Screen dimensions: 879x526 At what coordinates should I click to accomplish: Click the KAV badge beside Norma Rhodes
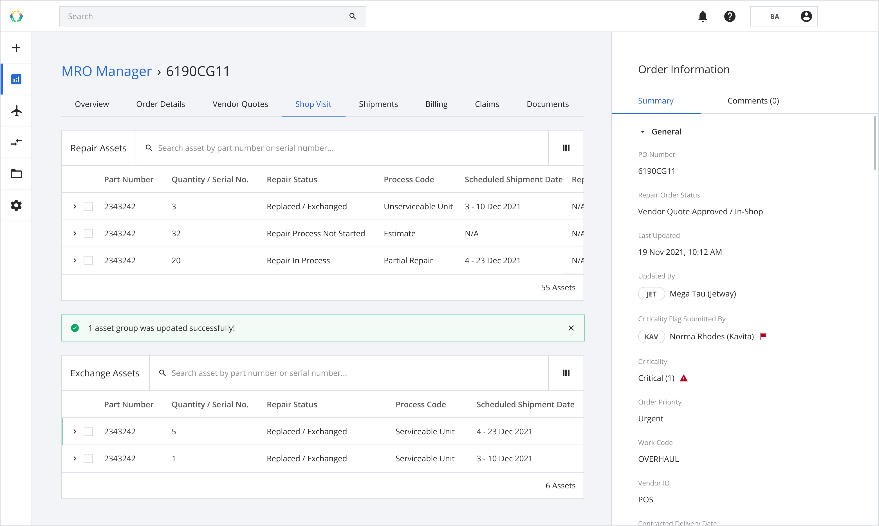click(x=651, y=336)
